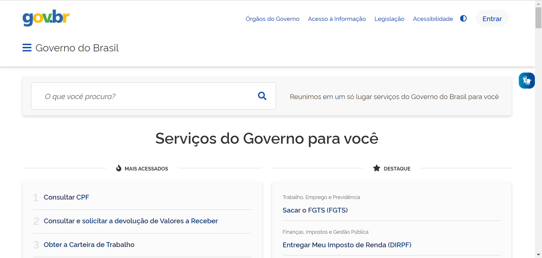Go to the Legislação link
The image size is (542, 258).
tap(389, 19)
